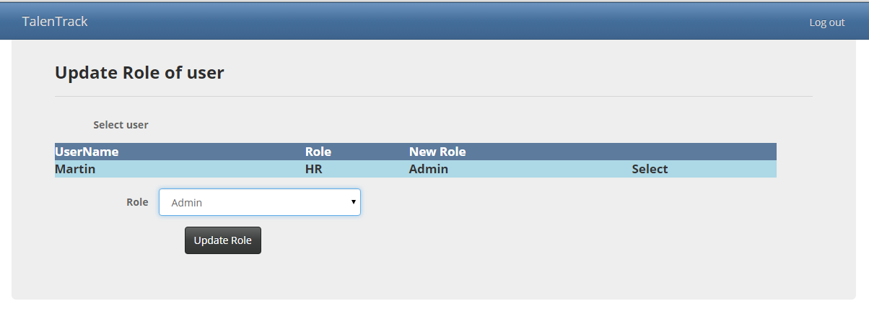This screenshot has width=869, height=314.
Task: Click the Select user label
Action: tap(121, 125)
